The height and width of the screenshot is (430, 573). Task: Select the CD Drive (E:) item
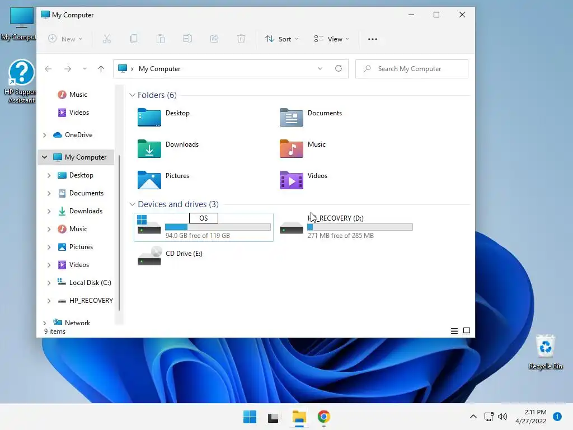click(170, 256)
